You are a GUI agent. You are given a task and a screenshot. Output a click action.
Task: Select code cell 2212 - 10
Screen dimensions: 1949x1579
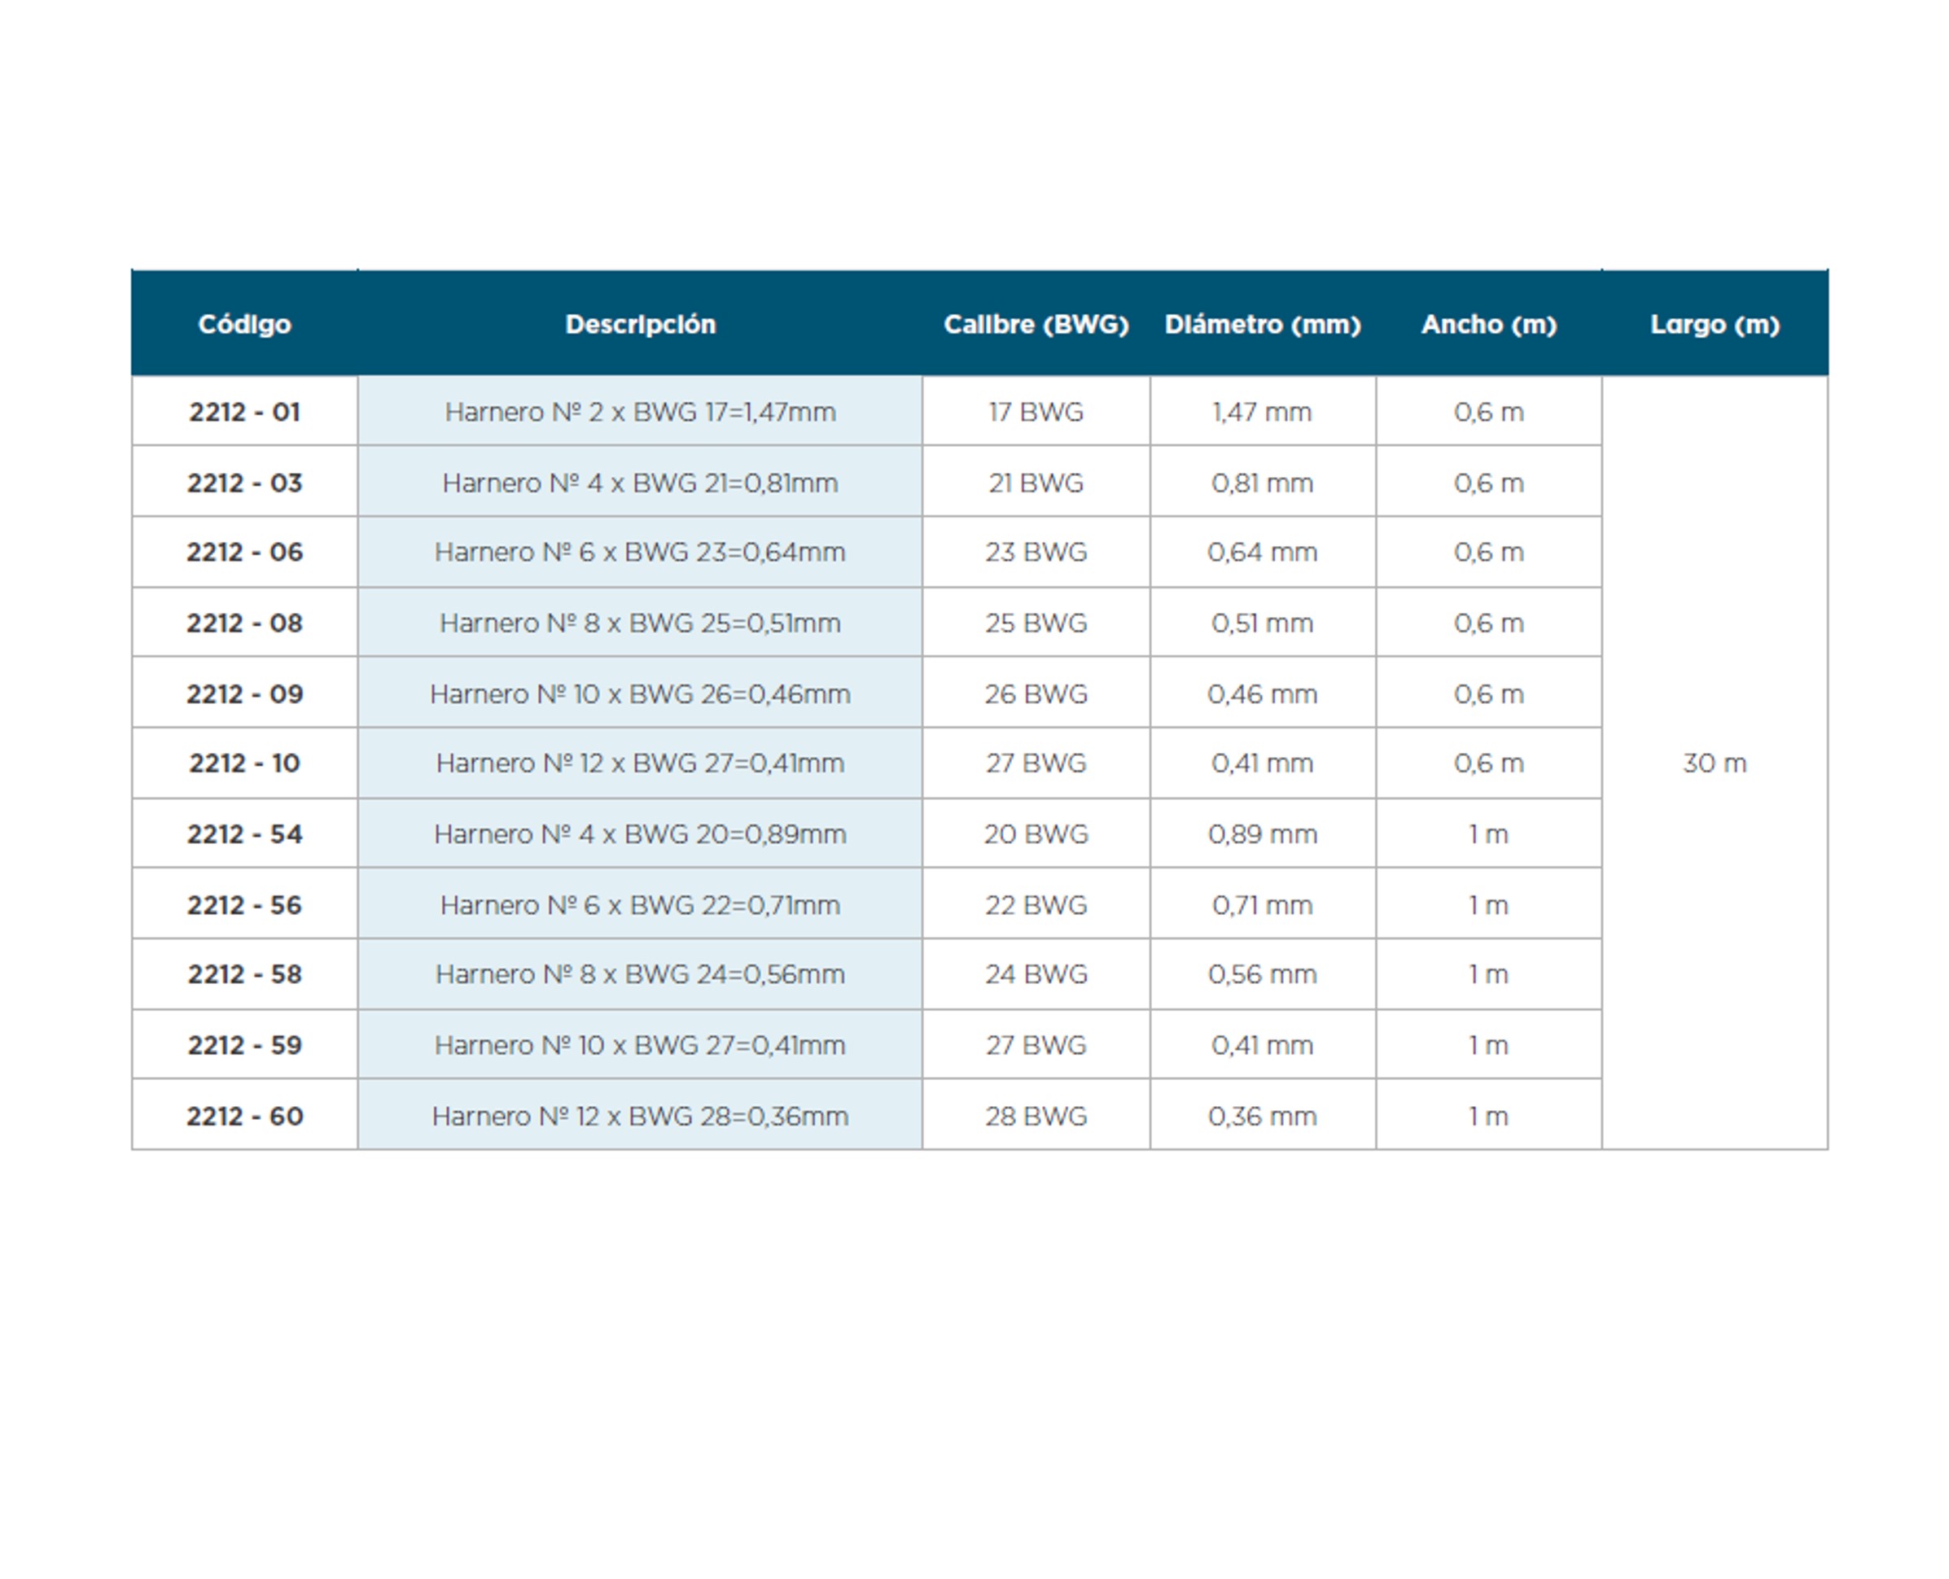[x=245, y=763]
